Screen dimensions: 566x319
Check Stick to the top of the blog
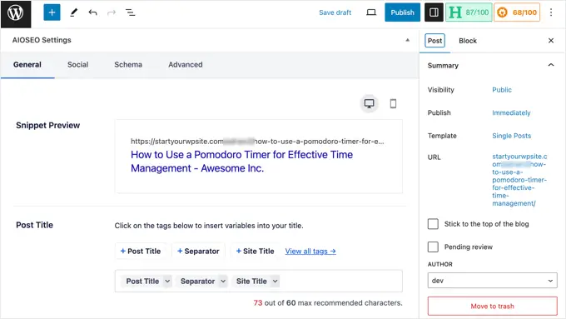[x=433, y=224]
